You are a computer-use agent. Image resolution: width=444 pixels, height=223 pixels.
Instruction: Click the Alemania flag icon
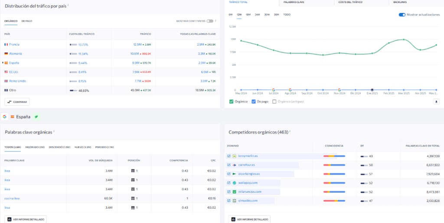6,54
